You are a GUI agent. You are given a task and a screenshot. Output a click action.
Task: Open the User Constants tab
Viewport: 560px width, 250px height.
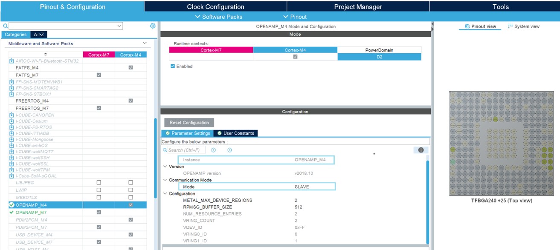235,133
